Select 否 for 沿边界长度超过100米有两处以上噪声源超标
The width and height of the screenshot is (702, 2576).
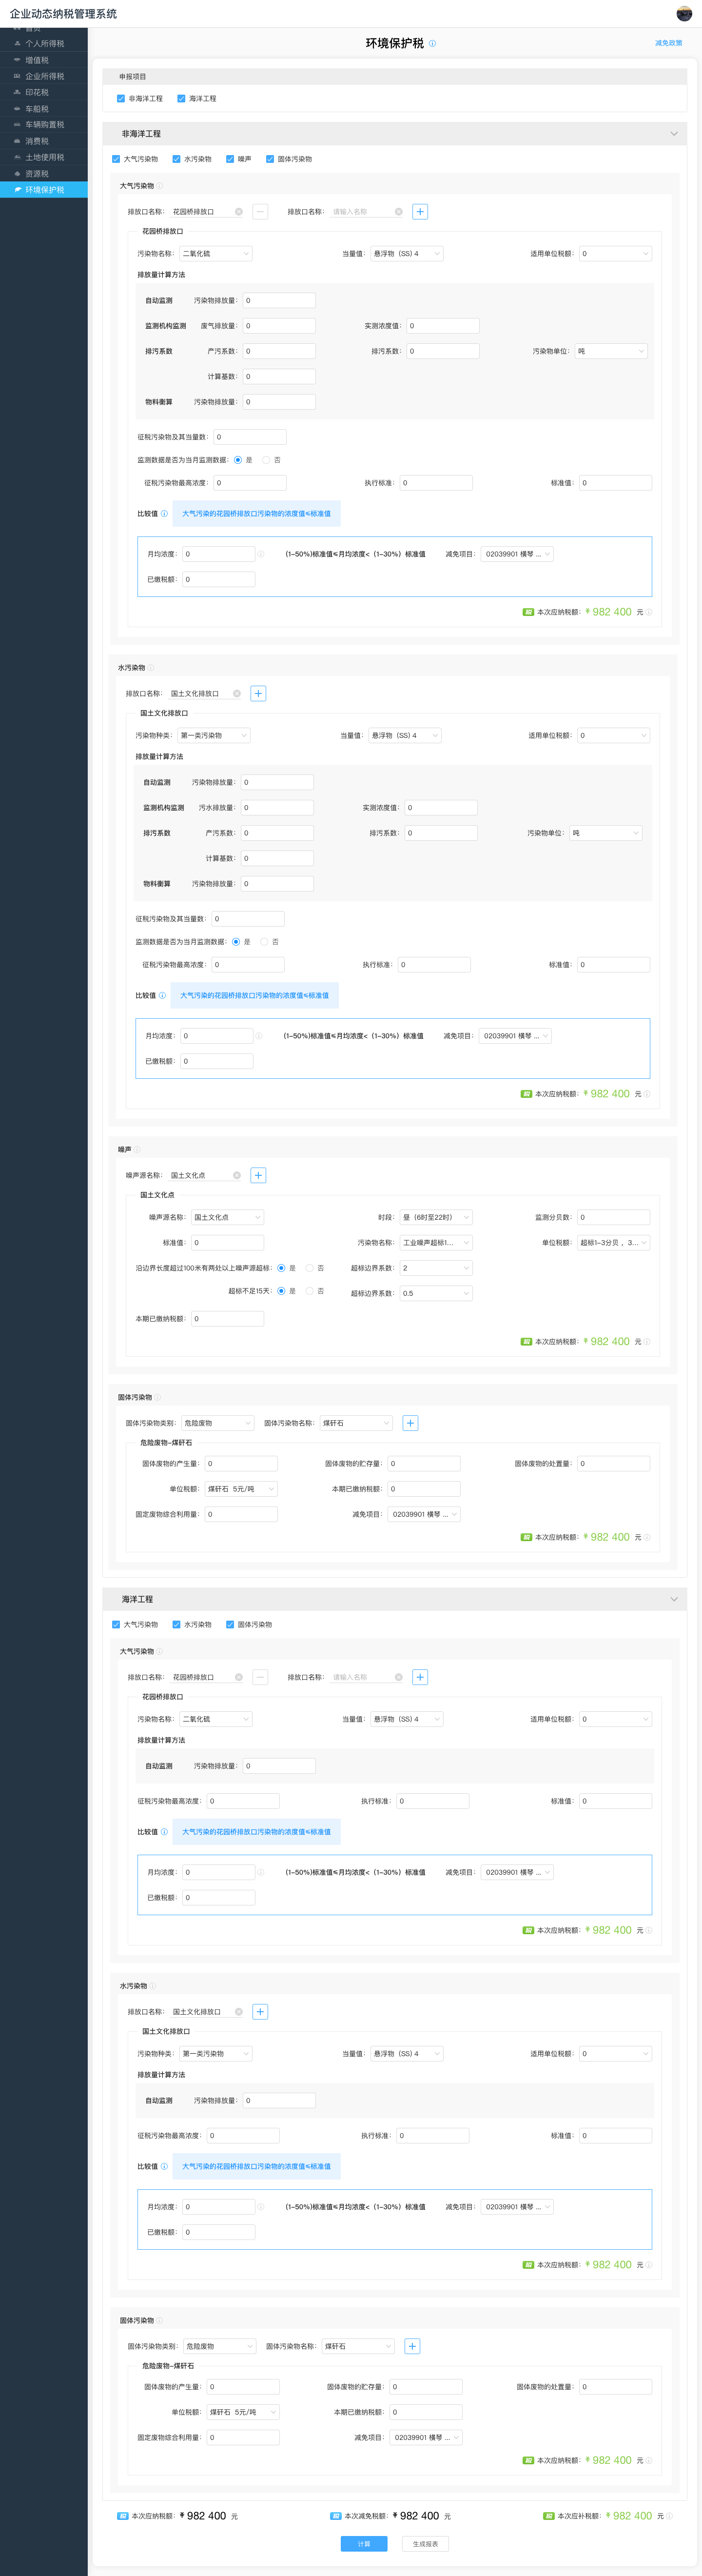310,1268
